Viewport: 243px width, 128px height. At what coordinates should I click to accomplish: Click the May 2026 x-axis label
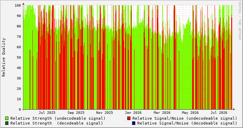point(190,113)
